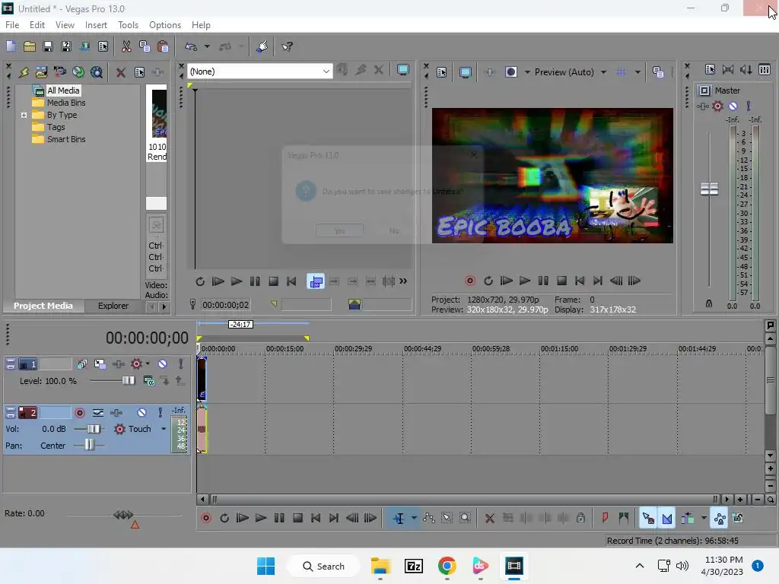Click the Insert Marker flag icon
The image size is (779, 584).
605,519
